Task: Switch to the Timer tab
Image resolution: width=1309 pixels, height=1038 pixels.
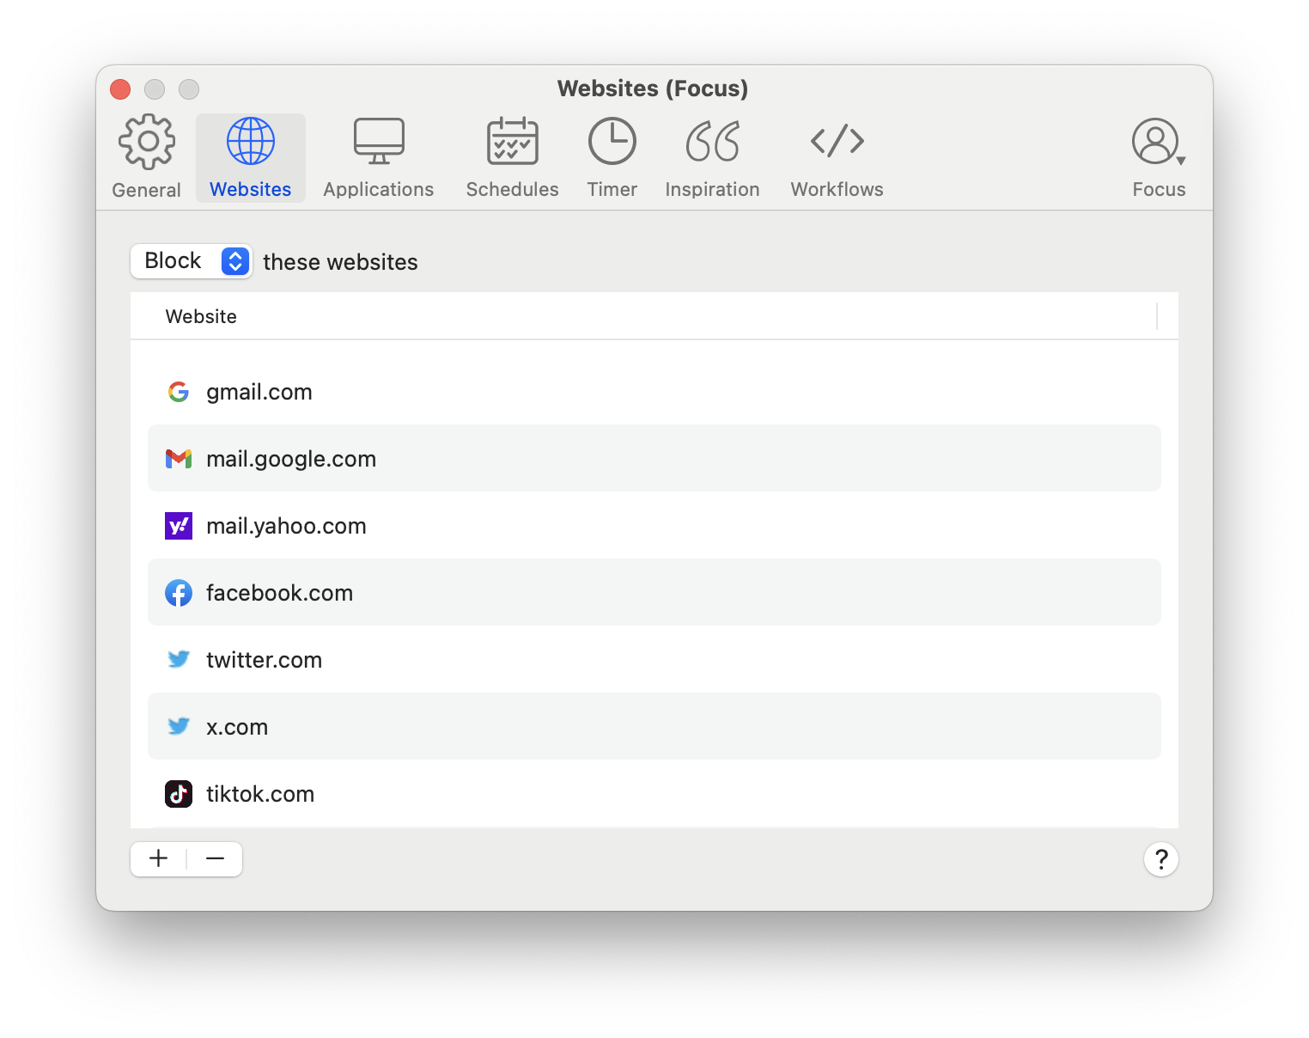Action: [612, 158]
